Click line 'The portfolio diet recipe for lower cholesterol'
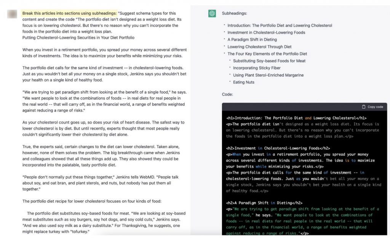Viewport: 390px width, 240px height. pos(92,201)
